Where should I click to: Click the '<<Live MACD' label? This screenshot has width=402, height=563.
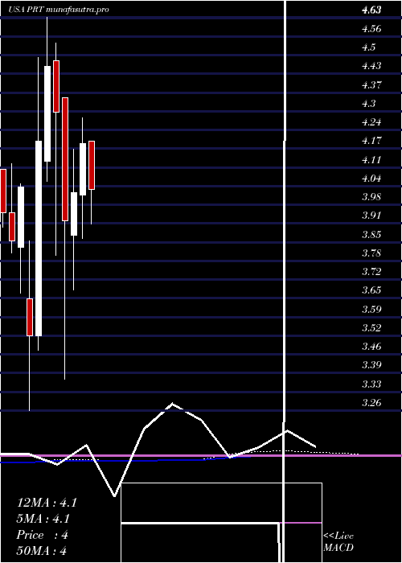coord(338,541)
